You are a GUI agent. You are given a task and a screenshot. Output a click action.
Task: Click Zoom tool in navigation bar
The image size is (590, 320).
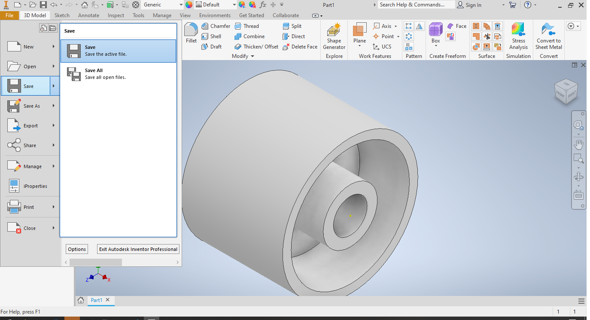click(x=578, y=159)
